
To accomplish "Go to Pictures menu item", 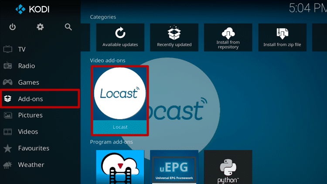I will 40,115.
